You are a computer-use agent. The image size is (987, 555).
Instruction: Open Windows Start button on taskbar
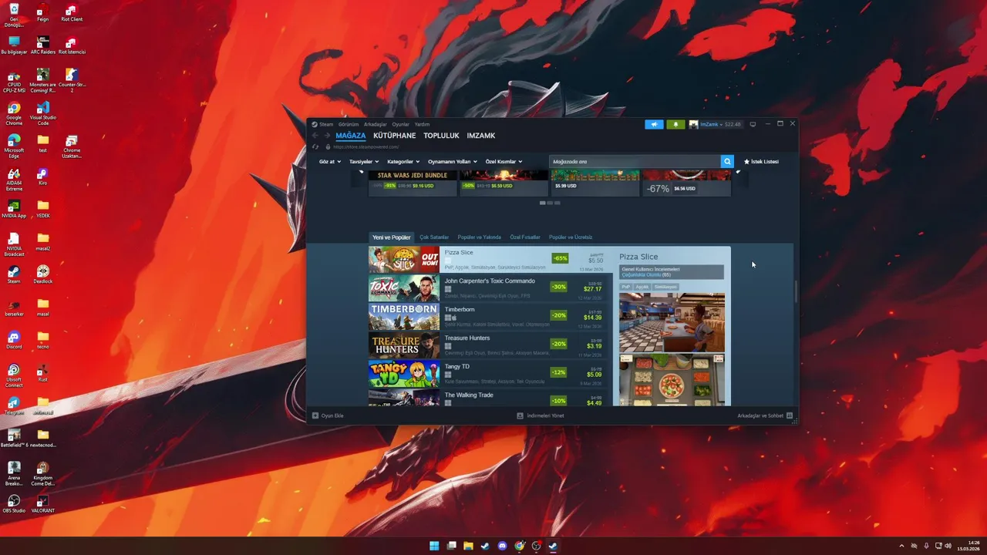[434, 546]
